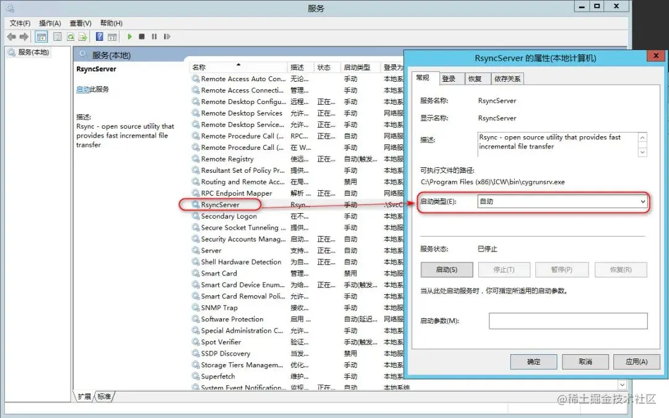Click gear icon of SSDP Discovery service
This screenshot has height=418, width=669.
pyautogui.click(x=195, y=353)
